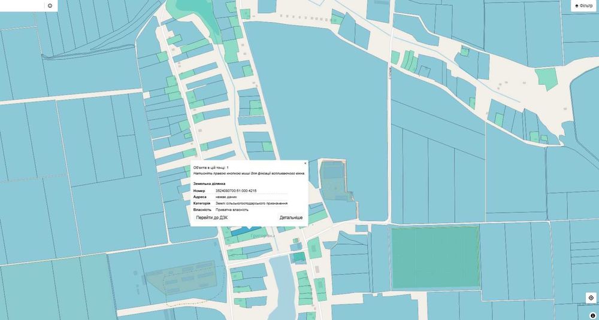Open the map attribution info icon

[592, 315]
